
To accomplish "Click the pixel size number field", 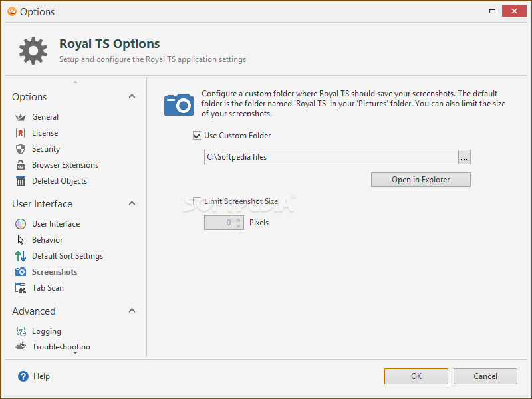I will pos(219,223).
